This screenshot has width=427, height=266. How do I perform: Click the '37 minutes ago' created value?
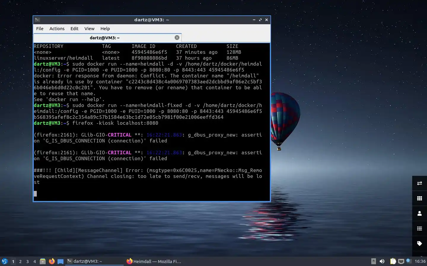pos(197,52)
